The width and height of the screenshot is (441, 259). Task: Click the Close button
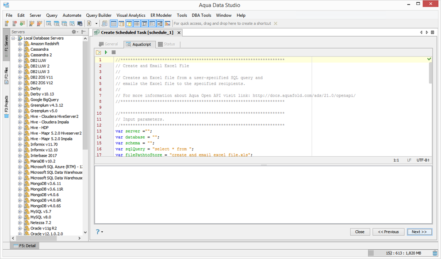pyautogui.click(x=360, y=232)
